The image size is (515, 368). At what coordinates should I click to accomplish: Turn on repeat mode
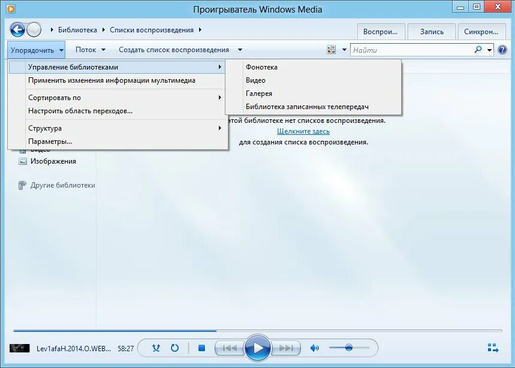point(174,348)
